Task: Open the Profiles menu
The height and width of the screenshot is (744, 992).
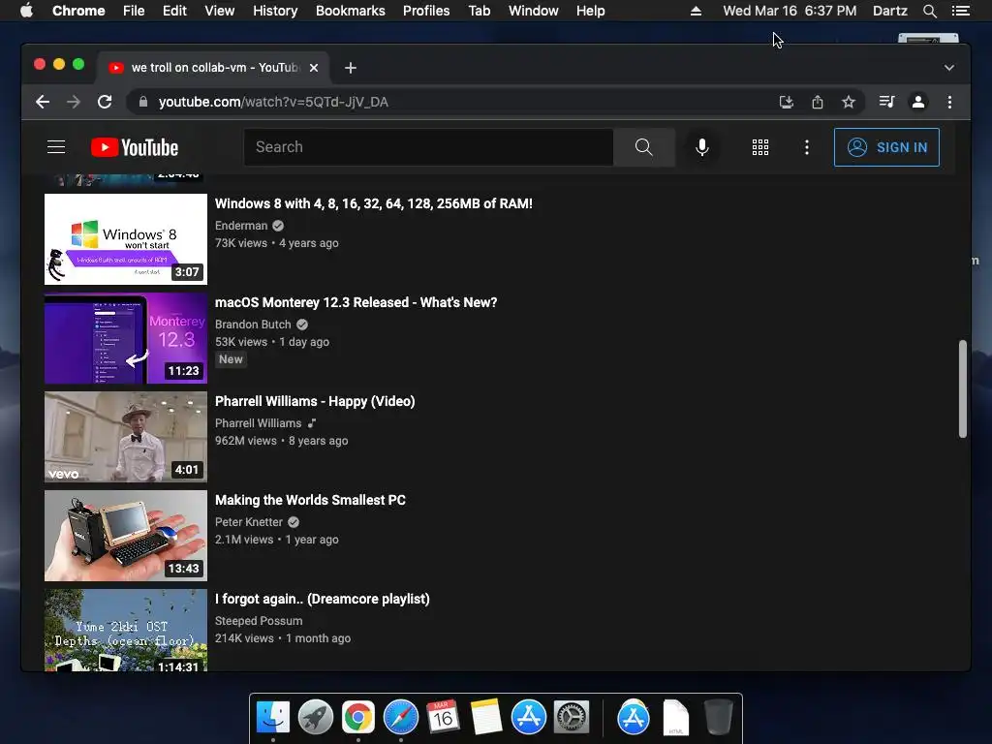Action: point(426,11)
